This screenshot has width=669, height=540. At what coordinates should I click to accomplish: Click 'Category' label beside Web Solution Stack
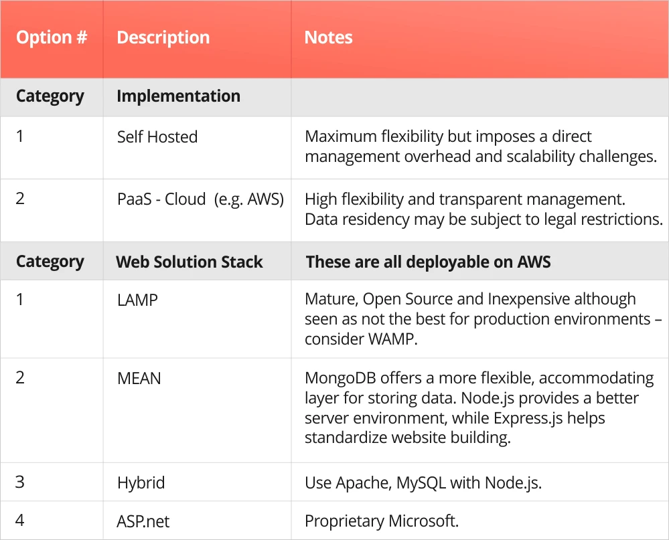[x=50, y=262]
